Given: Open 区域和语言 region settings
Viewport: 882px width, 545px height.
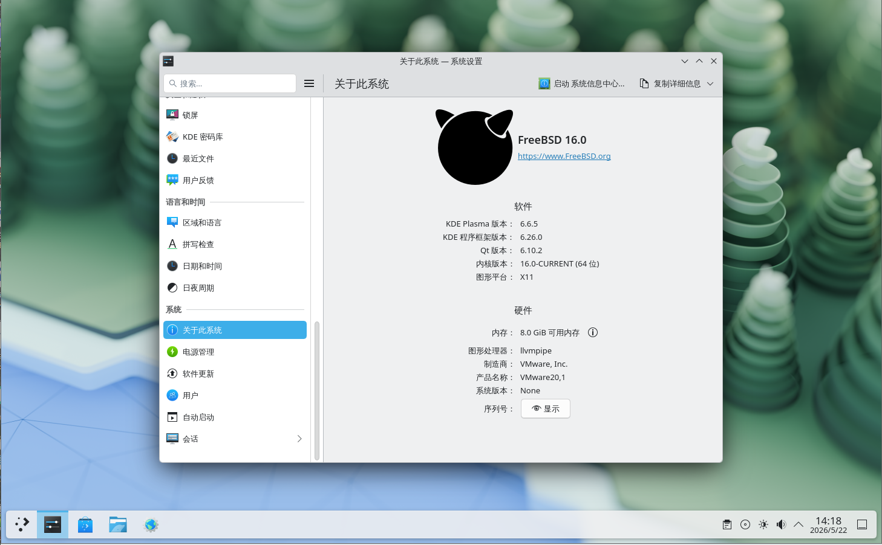Looking at the screenshot, I should pyautogui.click(x=235, y=222).
